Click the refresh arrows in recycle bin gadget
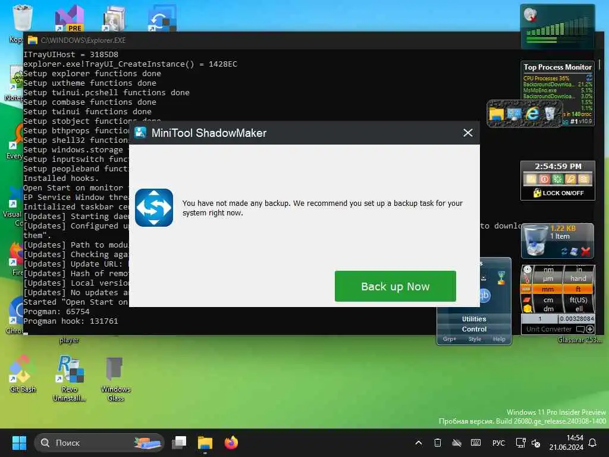Viewport: 609px width, 457px height. (564, 252)
